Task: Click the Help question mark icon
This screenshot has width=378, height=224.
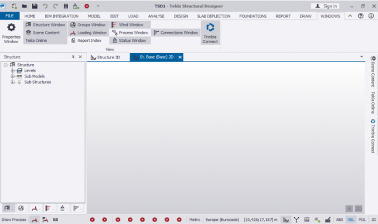Action: [361, 16]
